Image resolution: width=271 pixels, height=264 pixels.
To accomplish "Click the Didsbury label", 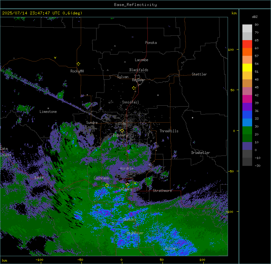I will (120, 135).
